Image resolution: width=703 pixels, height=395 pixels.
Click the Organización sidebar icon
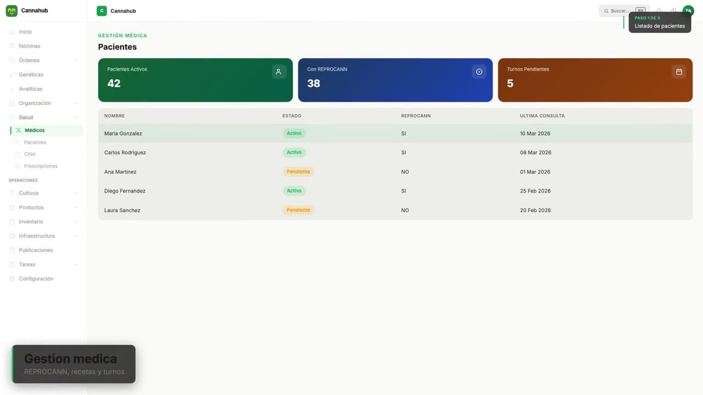12,103
